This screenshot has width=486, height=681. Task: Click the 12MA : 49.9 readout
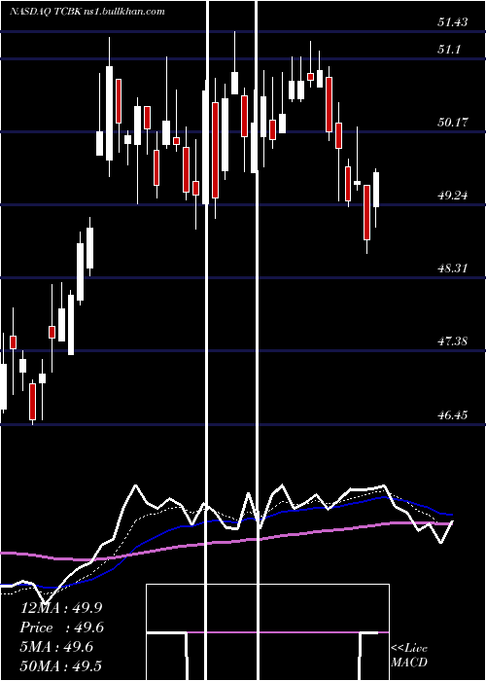point(61,608)
